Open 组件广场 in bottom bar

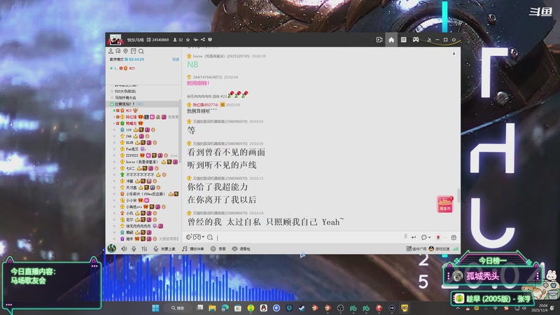[x=416, y=248]
